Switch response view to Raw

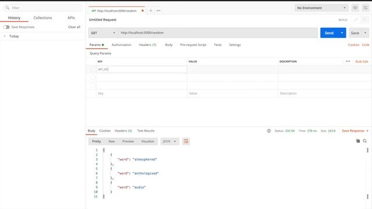(112, 142)
